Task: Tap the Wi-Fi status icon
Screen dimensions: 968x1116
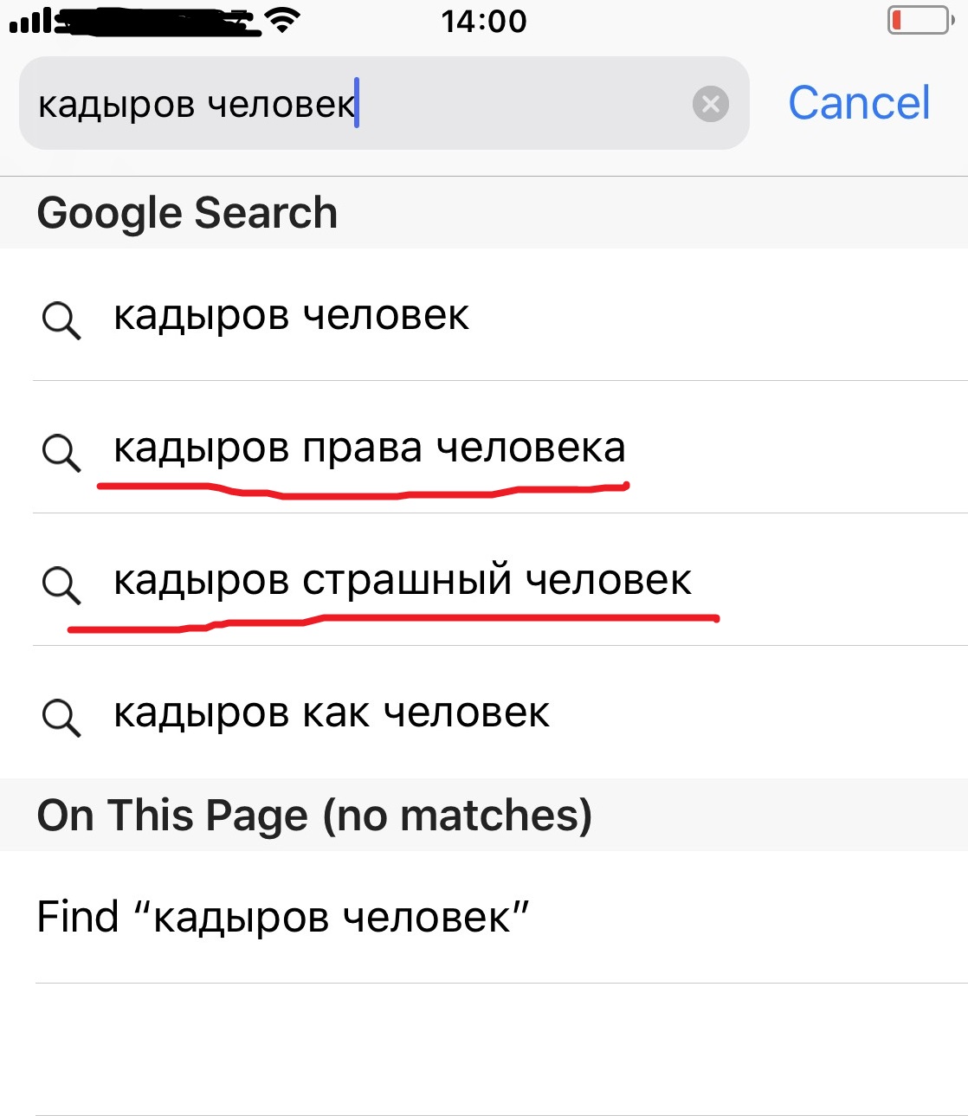Action: click(281, 20)
